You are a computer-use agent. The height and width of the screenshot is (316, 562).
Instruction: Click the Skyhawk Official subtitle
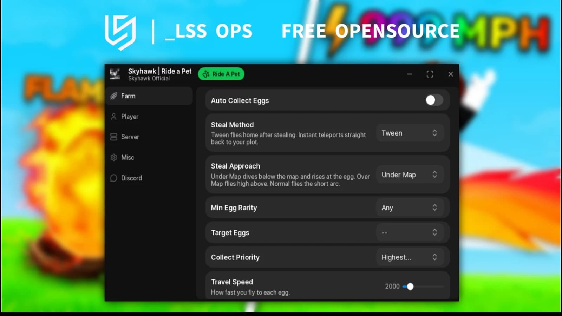click(149, 79)
